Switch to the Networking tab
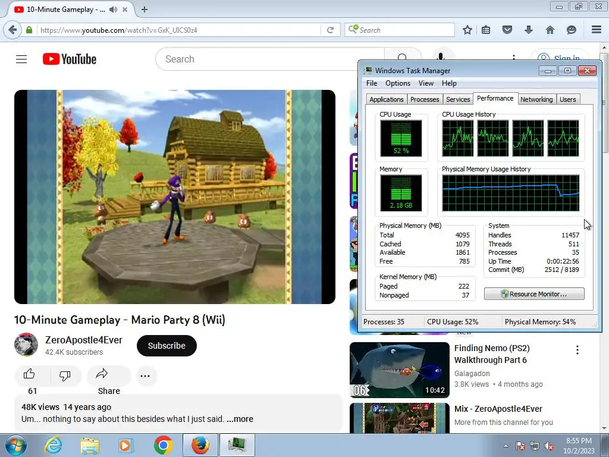Screen dimensions: 609x457 coord(536,99)
